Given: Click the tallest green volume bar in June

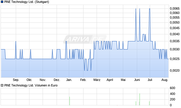Looking at the screenshot, I should [140, 99].
